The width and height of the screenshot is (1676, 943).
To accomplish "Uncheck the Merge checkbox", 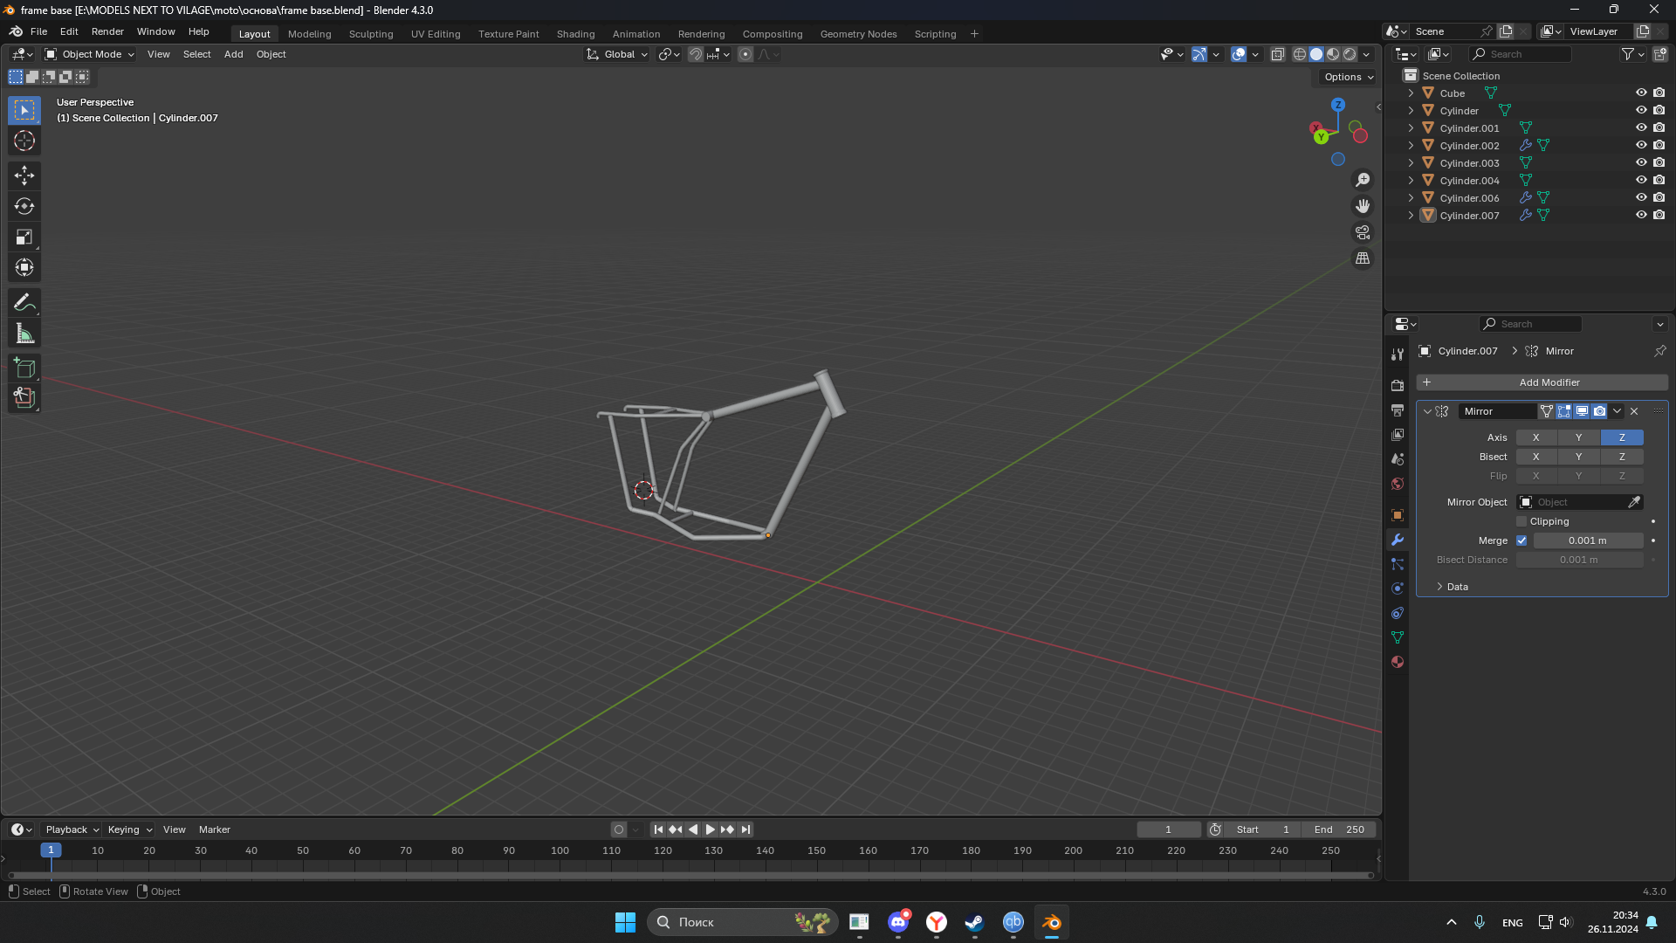I will pyautogui.click(x=1521, y=540).
